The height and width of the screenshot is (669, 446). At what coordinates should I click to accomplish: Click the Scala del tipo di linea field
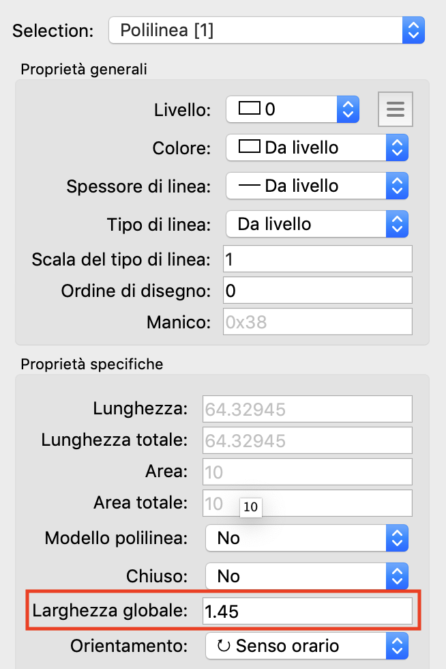pos(318,259)
